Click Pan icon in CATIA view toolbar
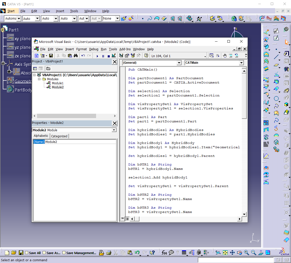This screenshot has height=263, width=291. click(x=232, y=253)
